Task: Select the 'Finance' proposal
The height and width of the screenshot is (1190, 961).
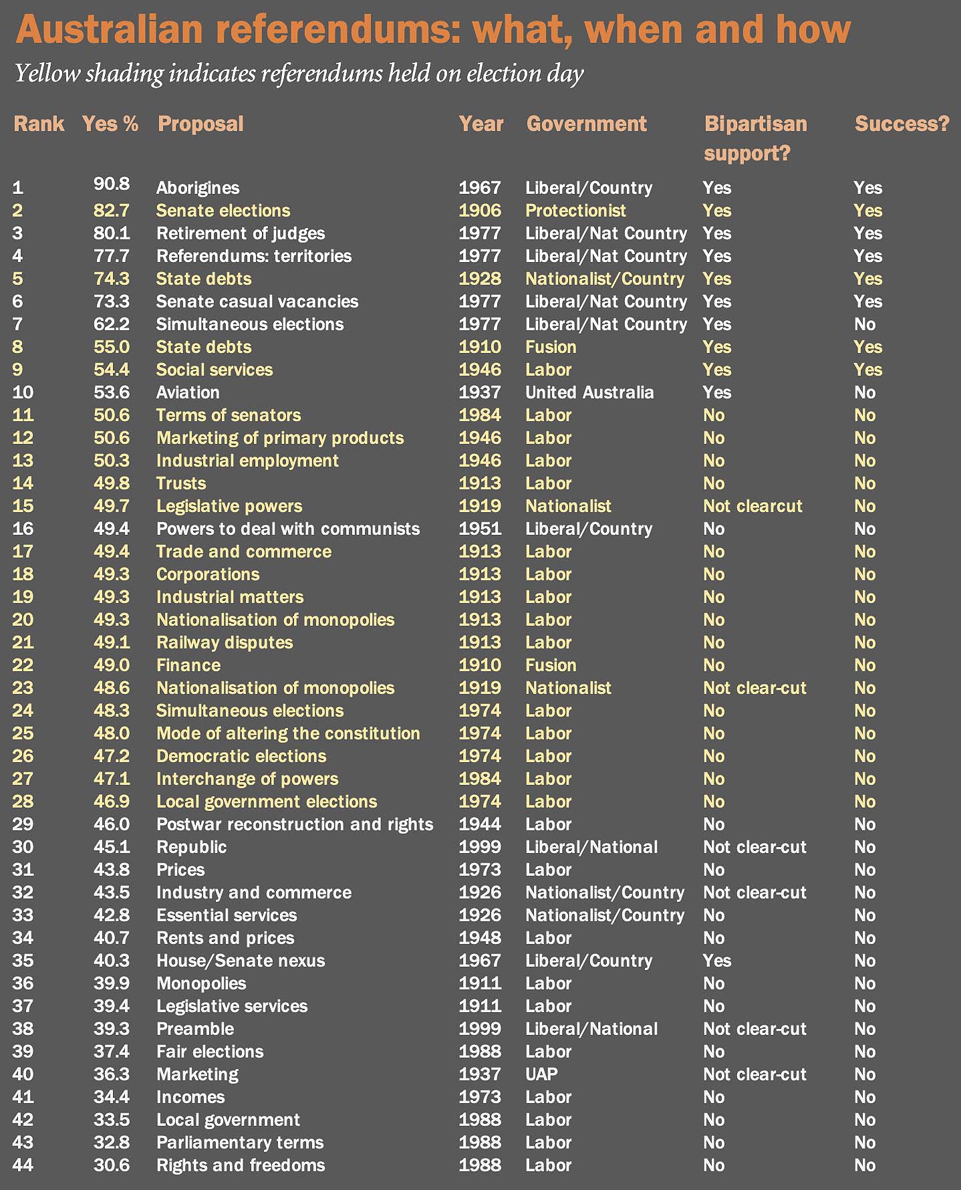Action: [x=188, y=665]
